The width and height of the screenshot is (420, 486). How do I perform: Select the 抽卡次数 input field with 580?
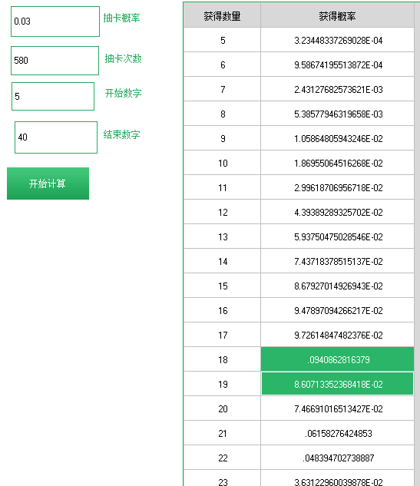(x=55, y=61)
